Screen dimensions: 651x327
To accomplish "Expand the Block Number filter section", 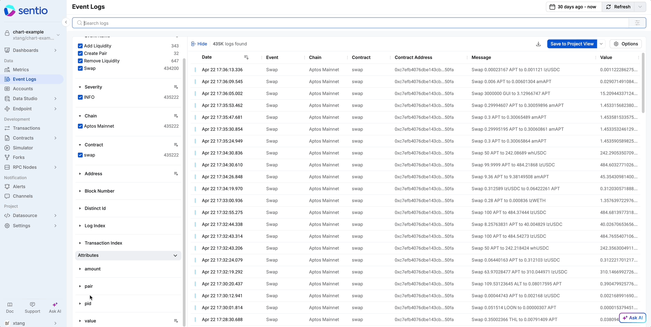I will (99, 191).
